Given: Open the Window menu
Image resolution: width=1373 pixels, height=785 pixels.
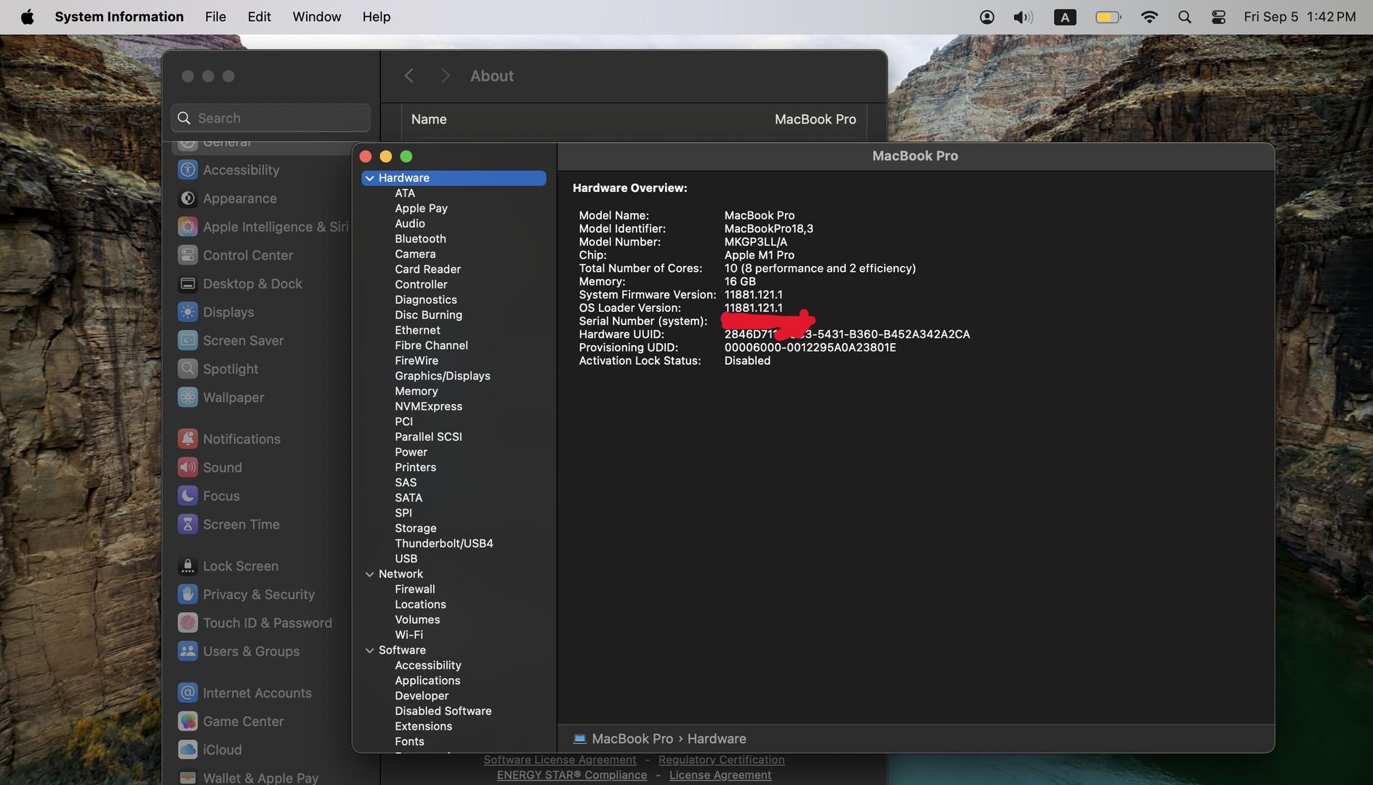Looking at the screenshot, I should tap(316, 17).
